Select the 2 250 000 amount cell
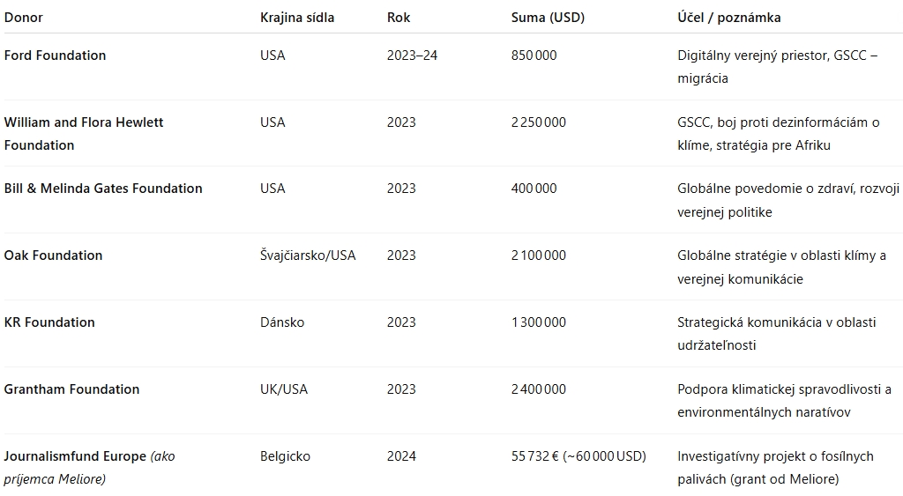The height and width of the screenshot is (496, 903). (539, 122)
